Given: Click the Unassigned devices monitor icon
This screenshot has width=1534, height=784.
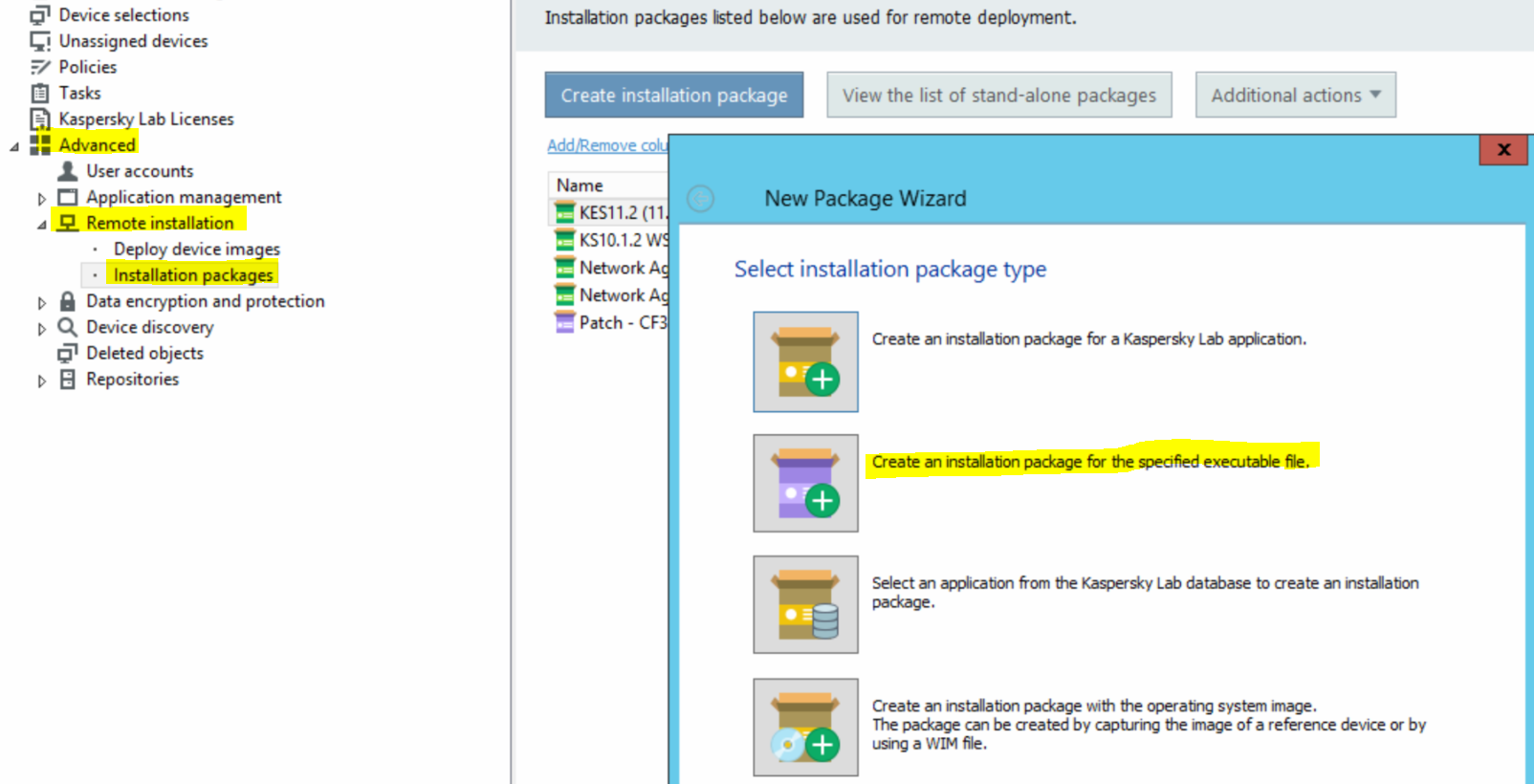Looking at the screenshot, I should [x=40, y=41].
